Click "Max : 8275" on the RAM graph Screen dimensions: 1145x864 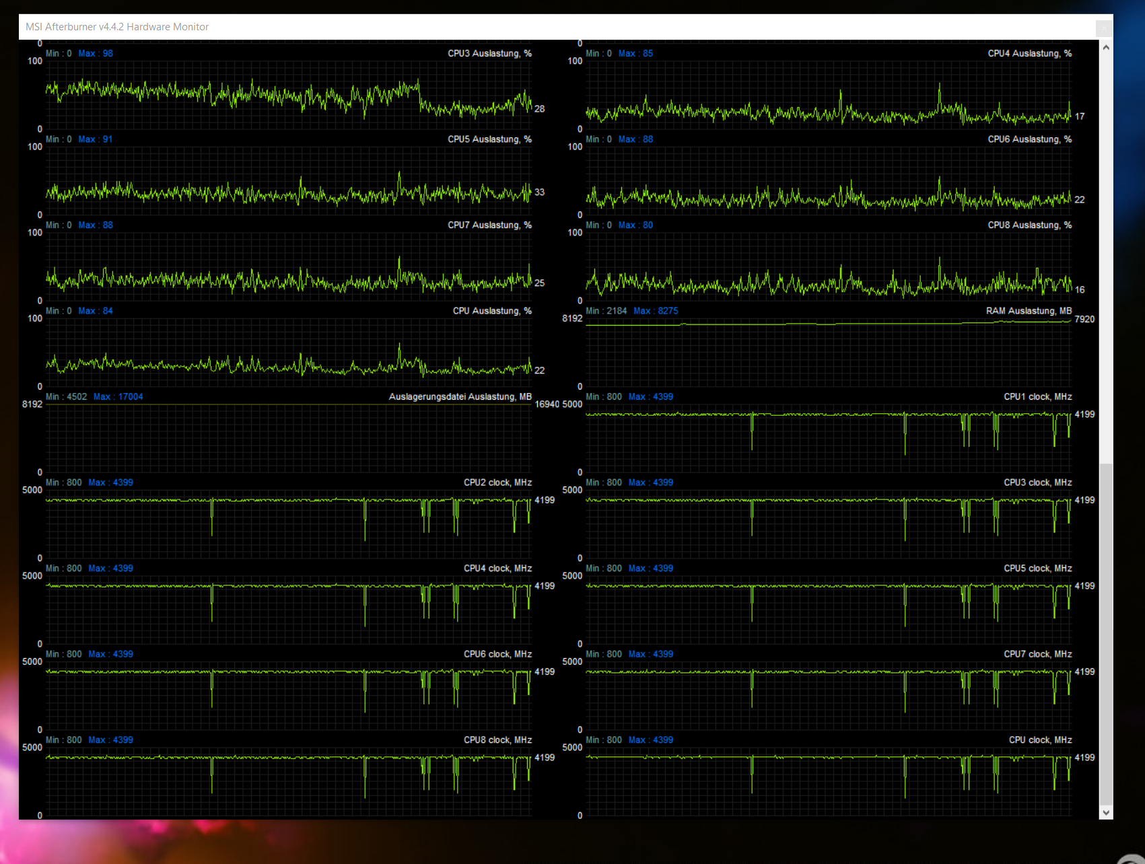pyautogui.click(x=656, y=311)
